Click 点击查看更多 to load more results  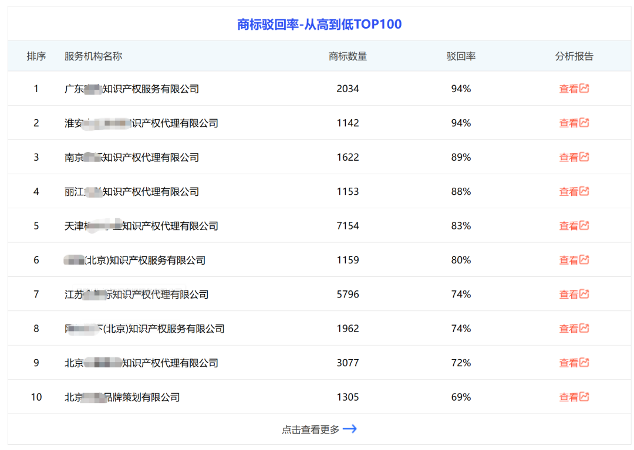pos(311,429)
